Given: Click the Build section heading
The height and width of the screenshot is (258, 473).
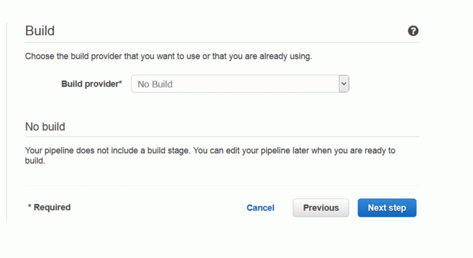Looking at the screenshot, I should pyautogui.click(x=40, y=31).
